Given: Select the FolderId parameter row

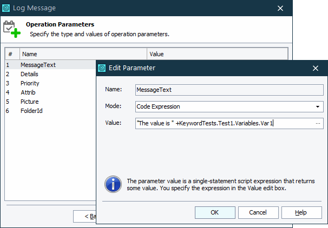Looking at the screenshot, I should [x=31, y=111].
